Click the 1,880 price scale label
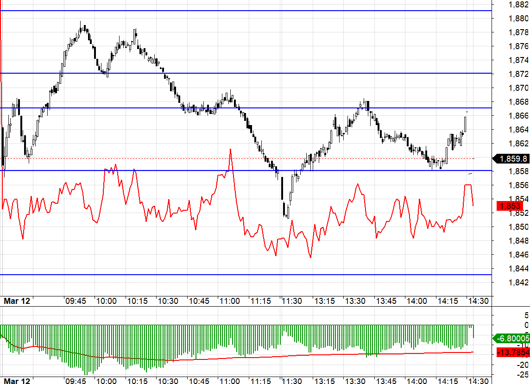This screenshot has height=384, width=530. pyautogui.click(x=518, y=19)
